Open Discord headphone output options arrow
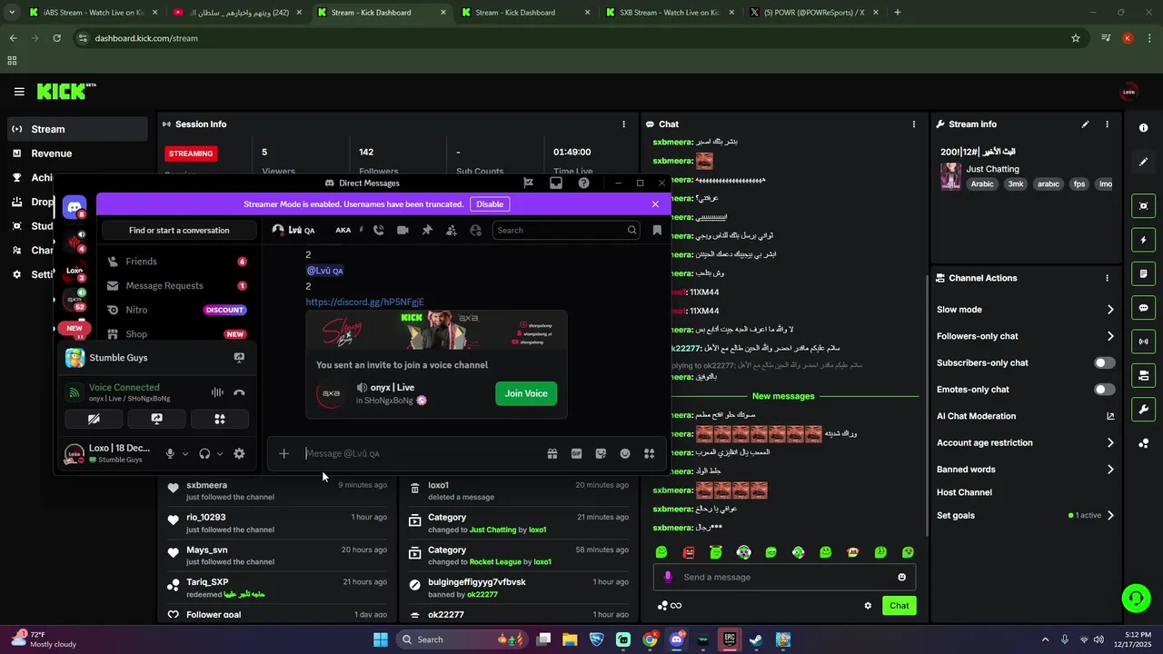The image size is (1163, 654). tap(219, 454)
